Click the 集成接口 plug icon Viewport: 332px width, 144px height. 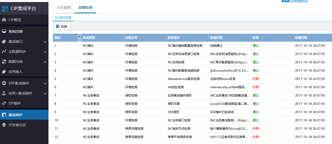click(4, 41)
